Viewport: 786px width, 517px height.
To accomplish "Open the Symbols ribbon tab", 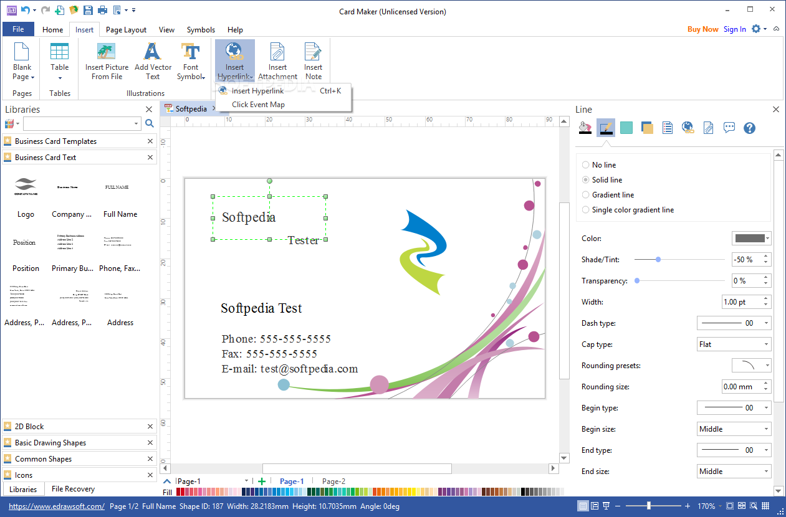I will 201,29.
